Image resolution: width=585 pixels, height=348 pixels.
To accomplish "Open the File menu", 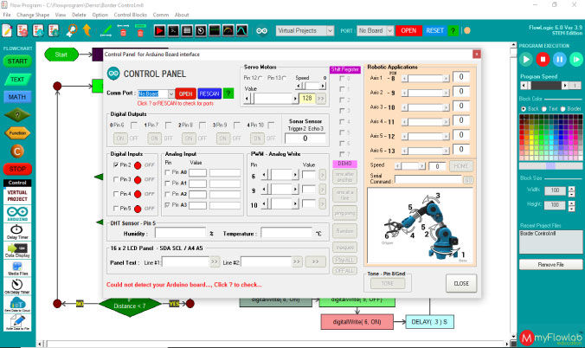I will 7,15.
